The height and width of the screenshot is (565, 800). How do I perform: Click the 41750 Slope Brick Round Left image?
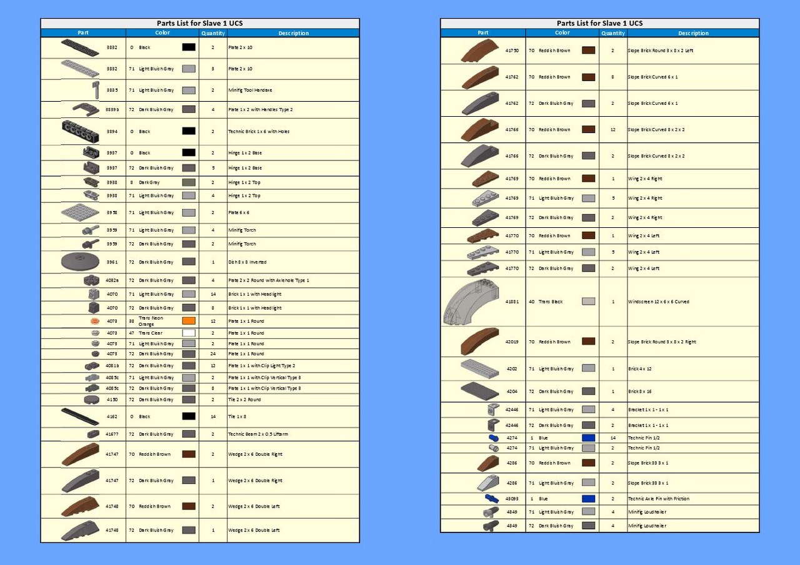480,51
